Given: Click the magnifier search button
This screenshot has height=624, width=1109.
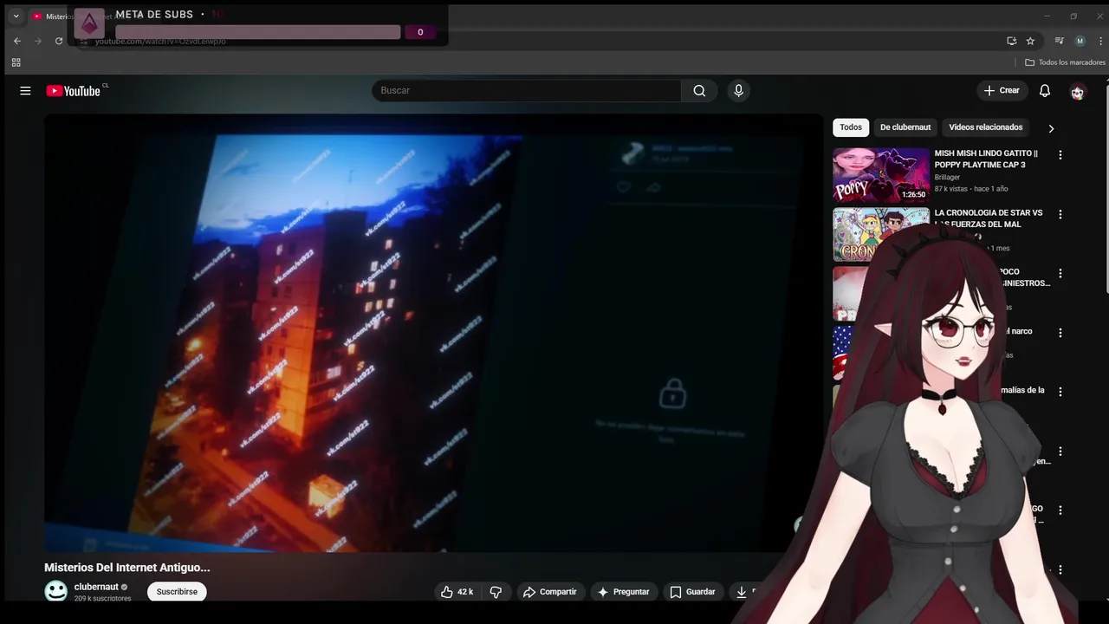Looking at the screenshot, I should (699, 91).
